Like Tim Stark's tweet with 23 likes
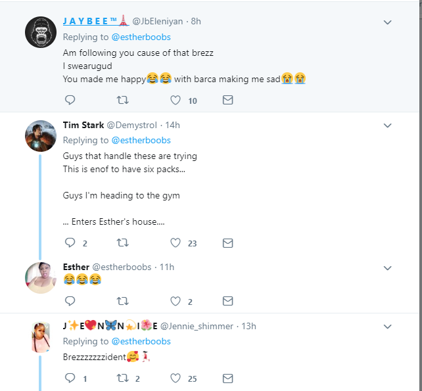This screenshot has width=422, height=391. (176, 243)
